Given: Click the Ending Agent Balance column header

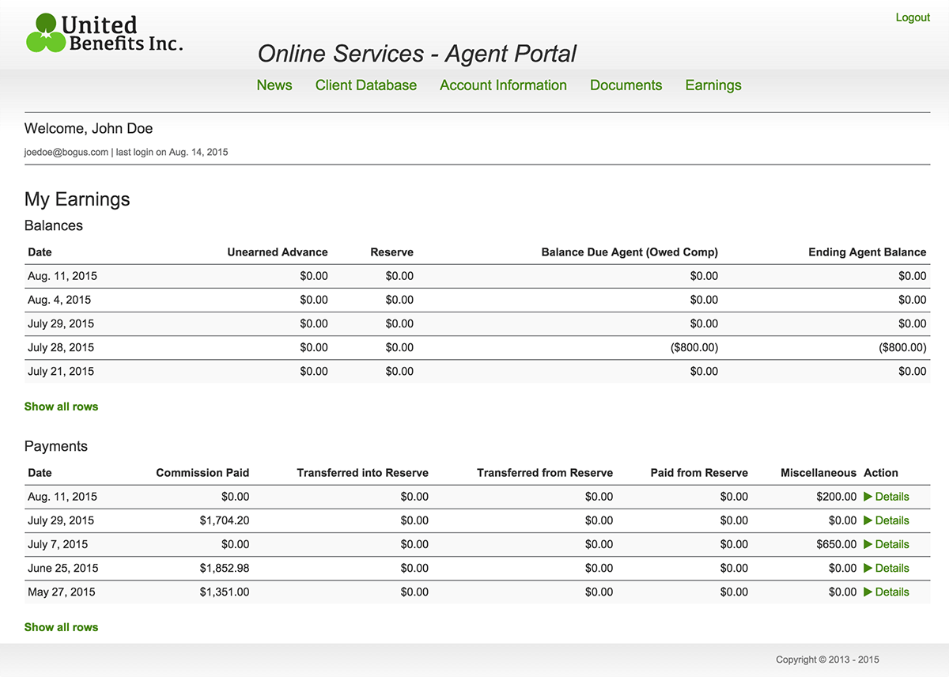Looking at the screenshot, I should coord(867,252).
